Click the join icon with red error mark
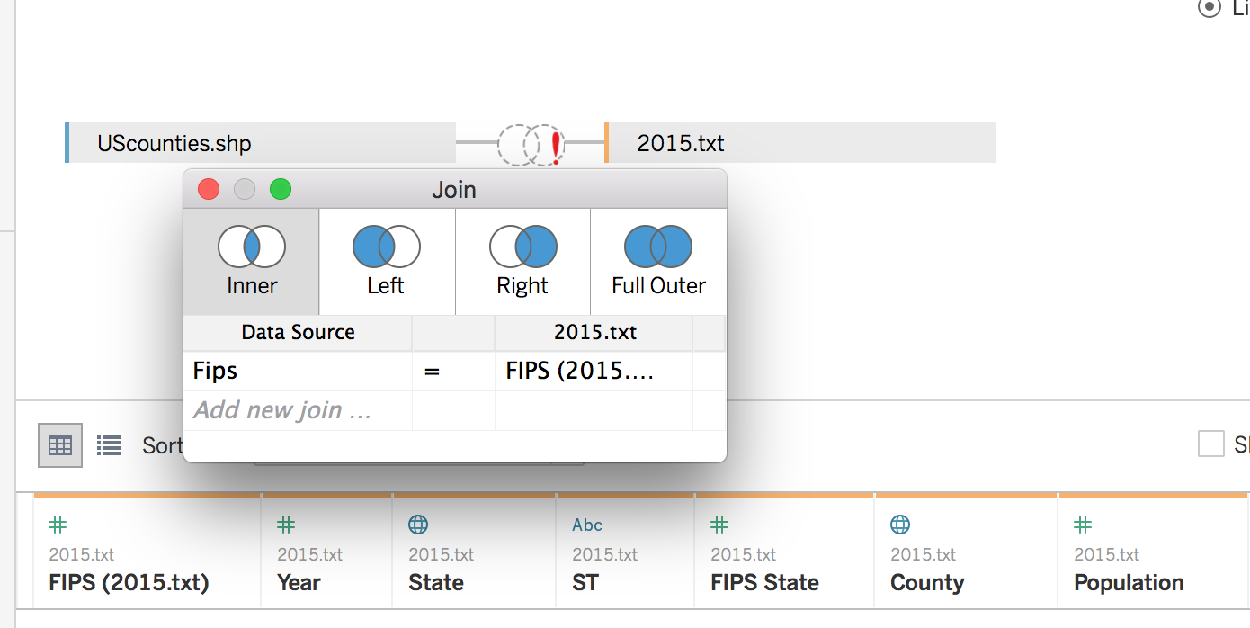This screenshot has width=1250, height=628. (x=531, y=143)
